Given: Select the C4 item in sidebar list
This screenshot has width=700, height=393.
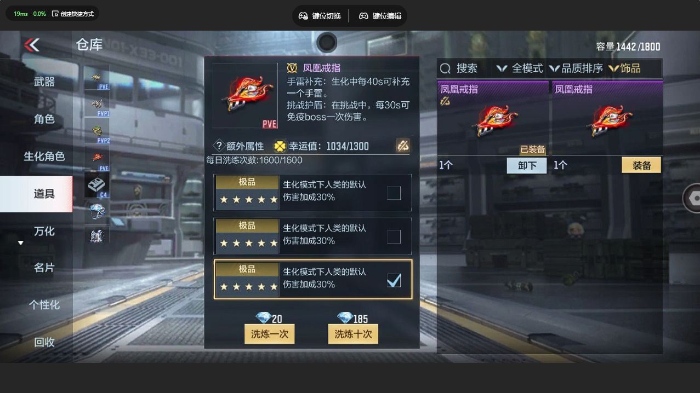Looking at the screenshot, I should [96, 185].
